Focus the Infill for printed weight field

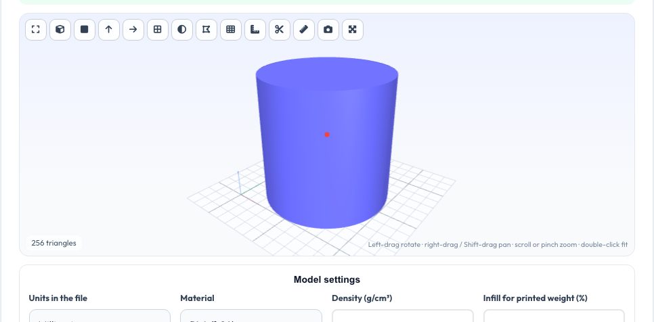point(554,316)
